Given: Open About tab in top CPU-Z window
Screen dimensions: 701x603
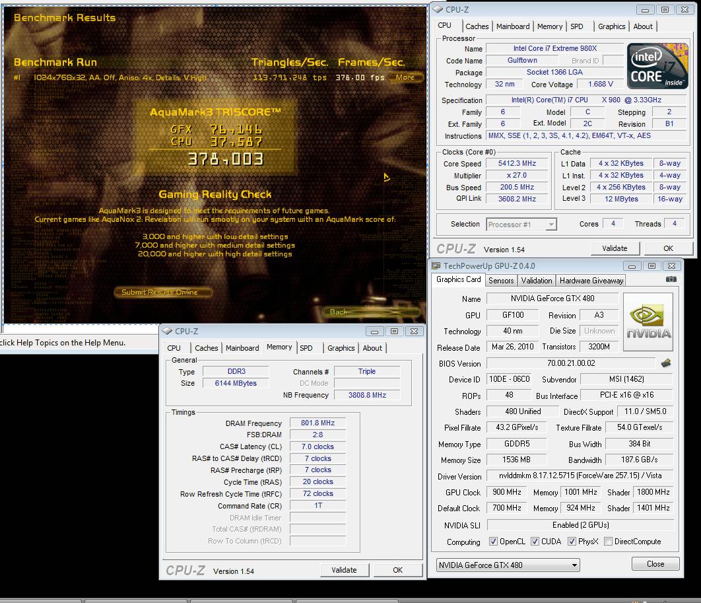Looking at the screenshot, I should (643, 26).
